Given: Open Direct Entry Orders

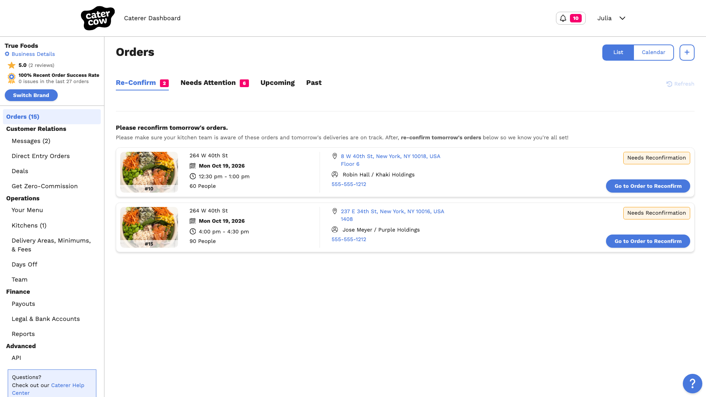Looking at the screenshot, I should coord(40,156).
